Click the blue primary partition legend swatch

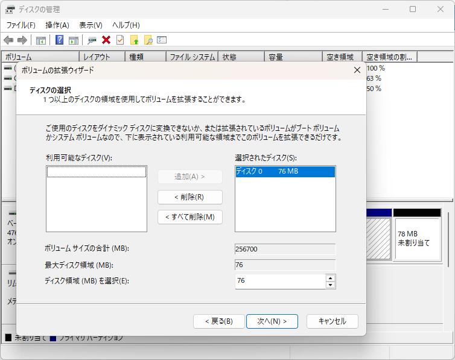53,338
